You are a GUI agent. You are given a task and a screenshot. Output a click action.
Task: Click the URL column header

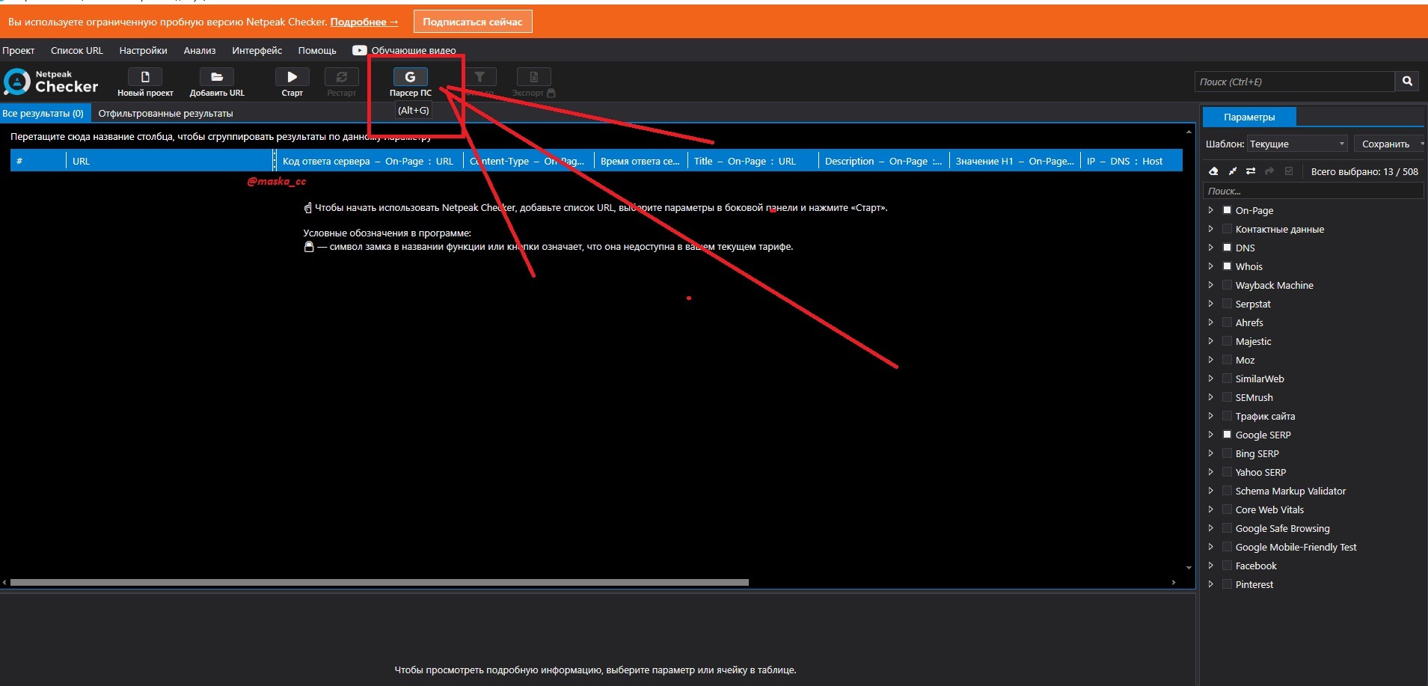[171, 161]
